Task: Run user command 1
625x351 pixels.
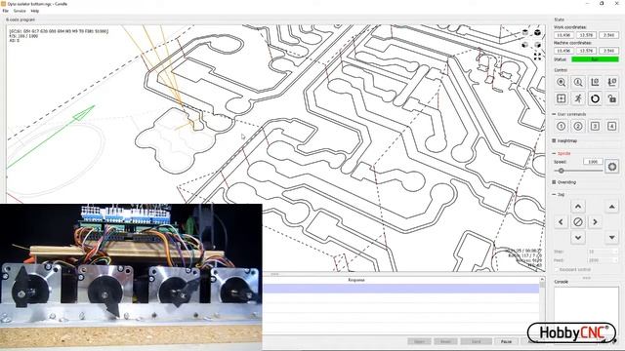Action: 562,126
